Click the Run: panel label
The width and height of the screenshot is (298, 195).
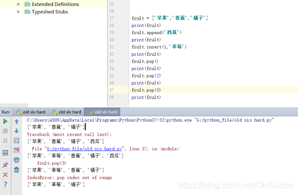pyautogui.click(x=6, y=112)
